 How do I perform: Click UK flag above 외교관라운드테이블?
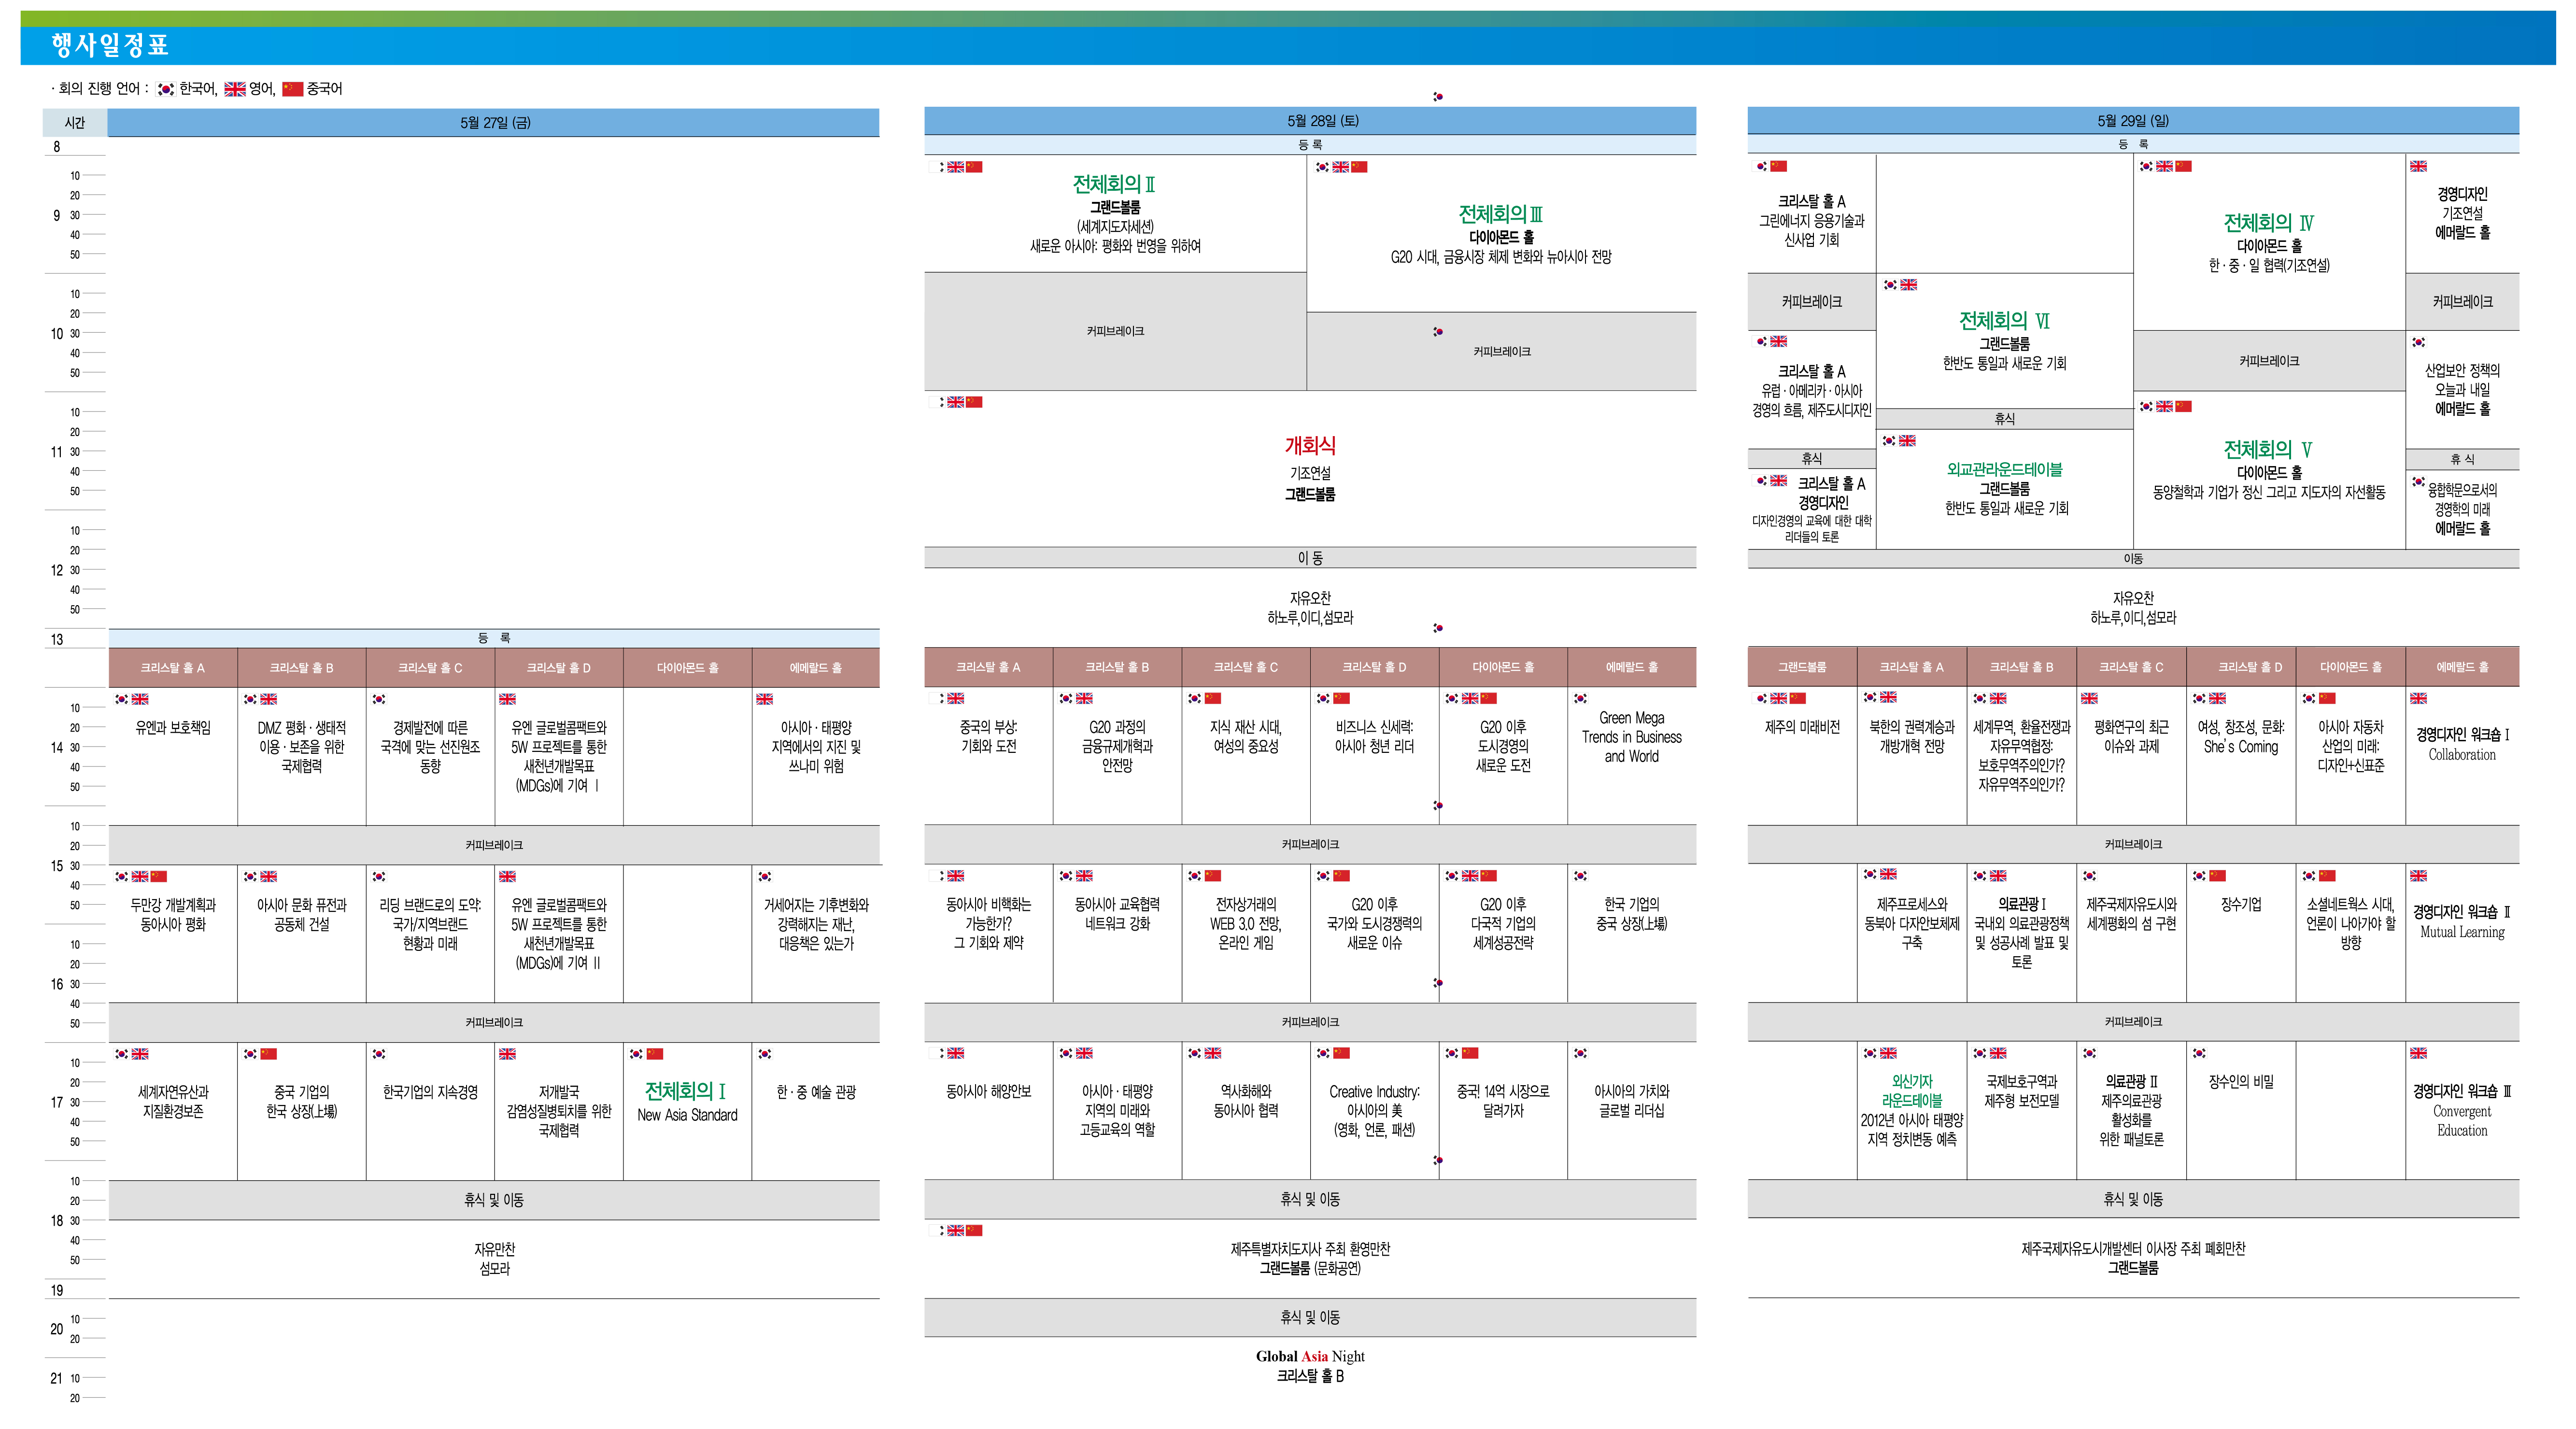click(x=1908, y=440)
